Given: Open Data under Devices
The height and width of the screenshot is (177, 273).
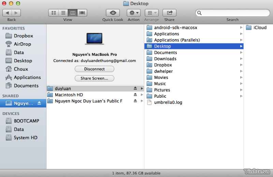Looking at the screenshot, I should click(23, 129).
